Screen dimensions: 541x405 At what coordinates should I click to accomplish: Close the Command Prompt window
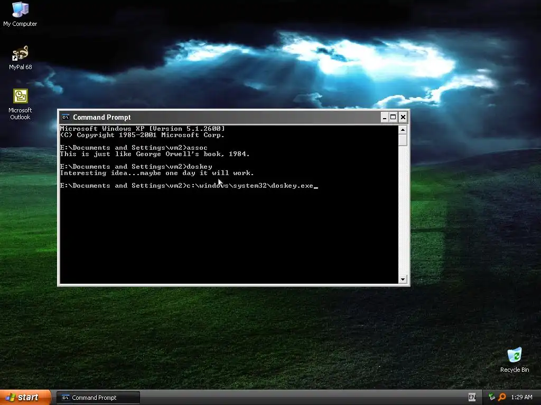click(x=403, y=117)
